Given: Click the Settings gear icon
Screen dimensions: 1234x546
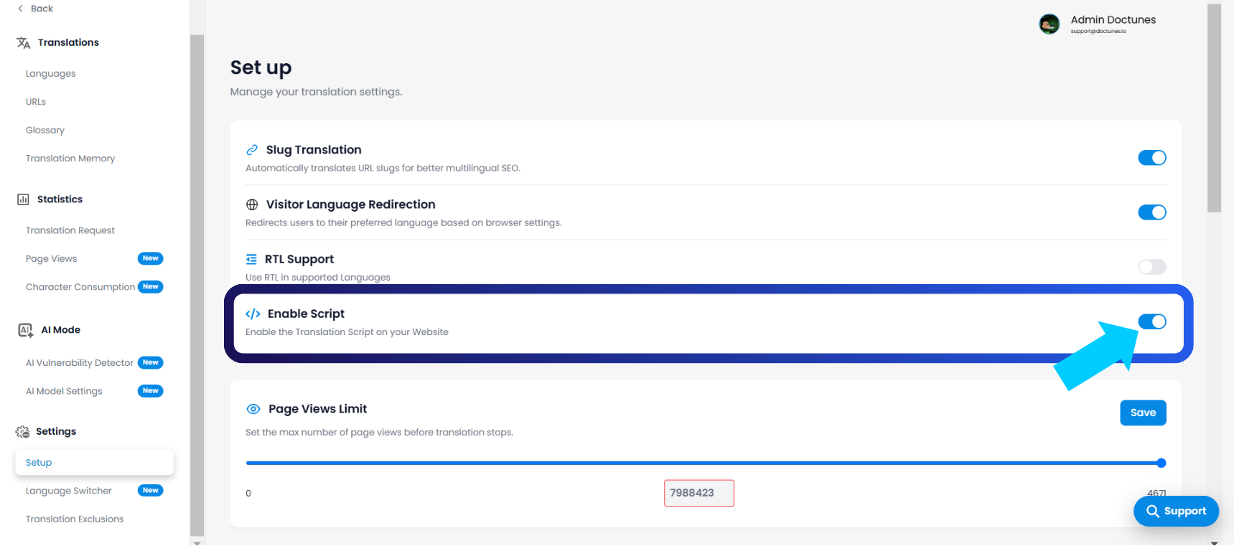Looking at the screenshot, I should coord(23,432).
